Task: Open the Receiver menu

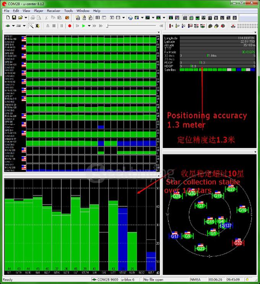Action: click(54, 11)
